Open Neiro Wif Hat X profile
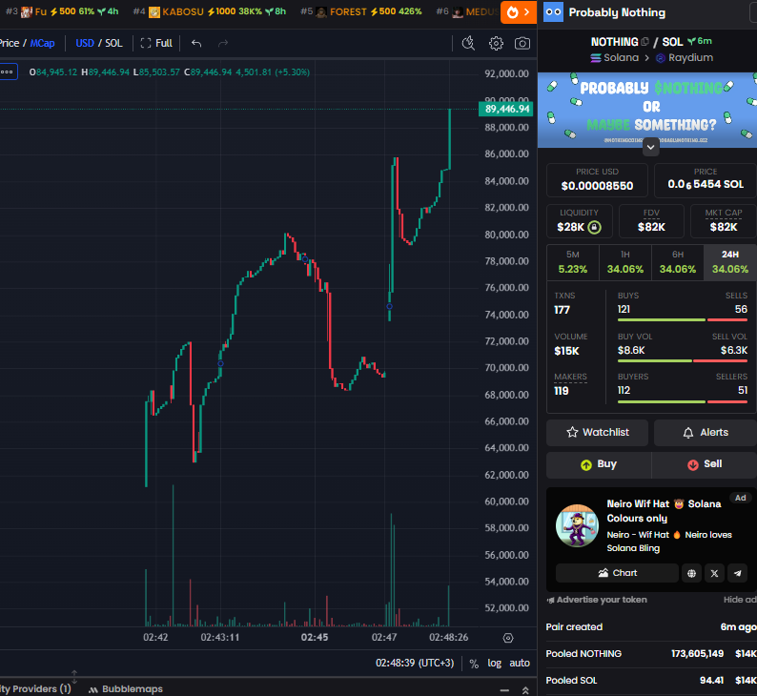757x696 pixels. [x=714, y=573]
